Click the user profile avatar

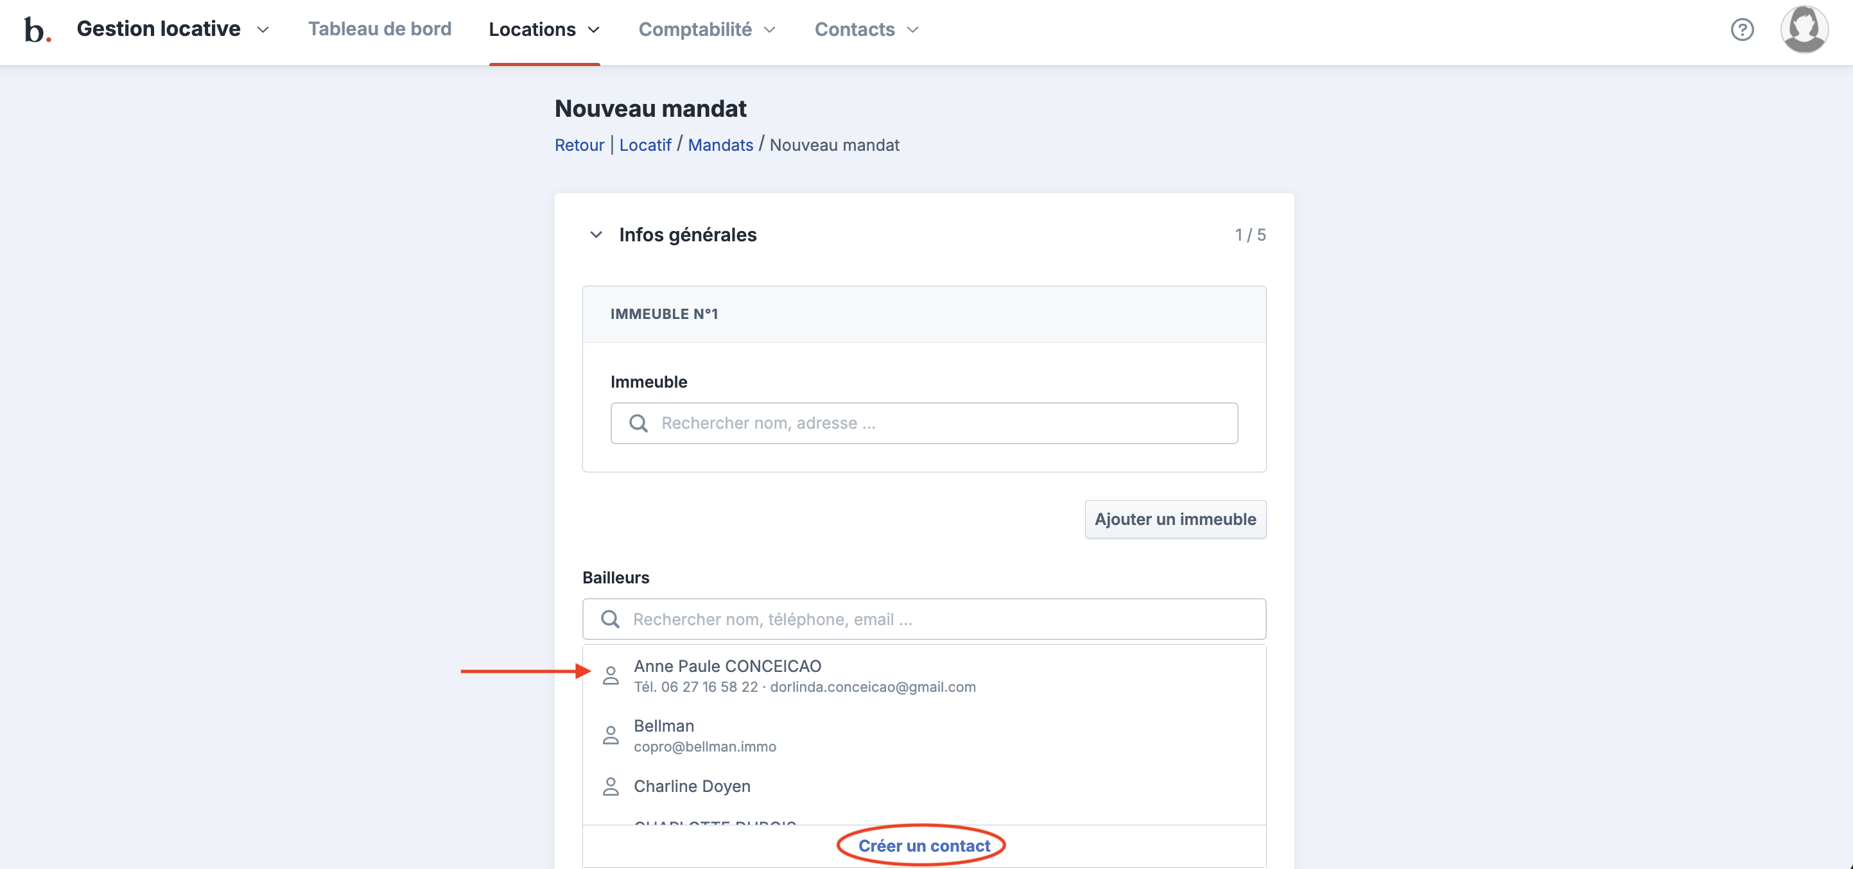click(x=1804, y=30)
